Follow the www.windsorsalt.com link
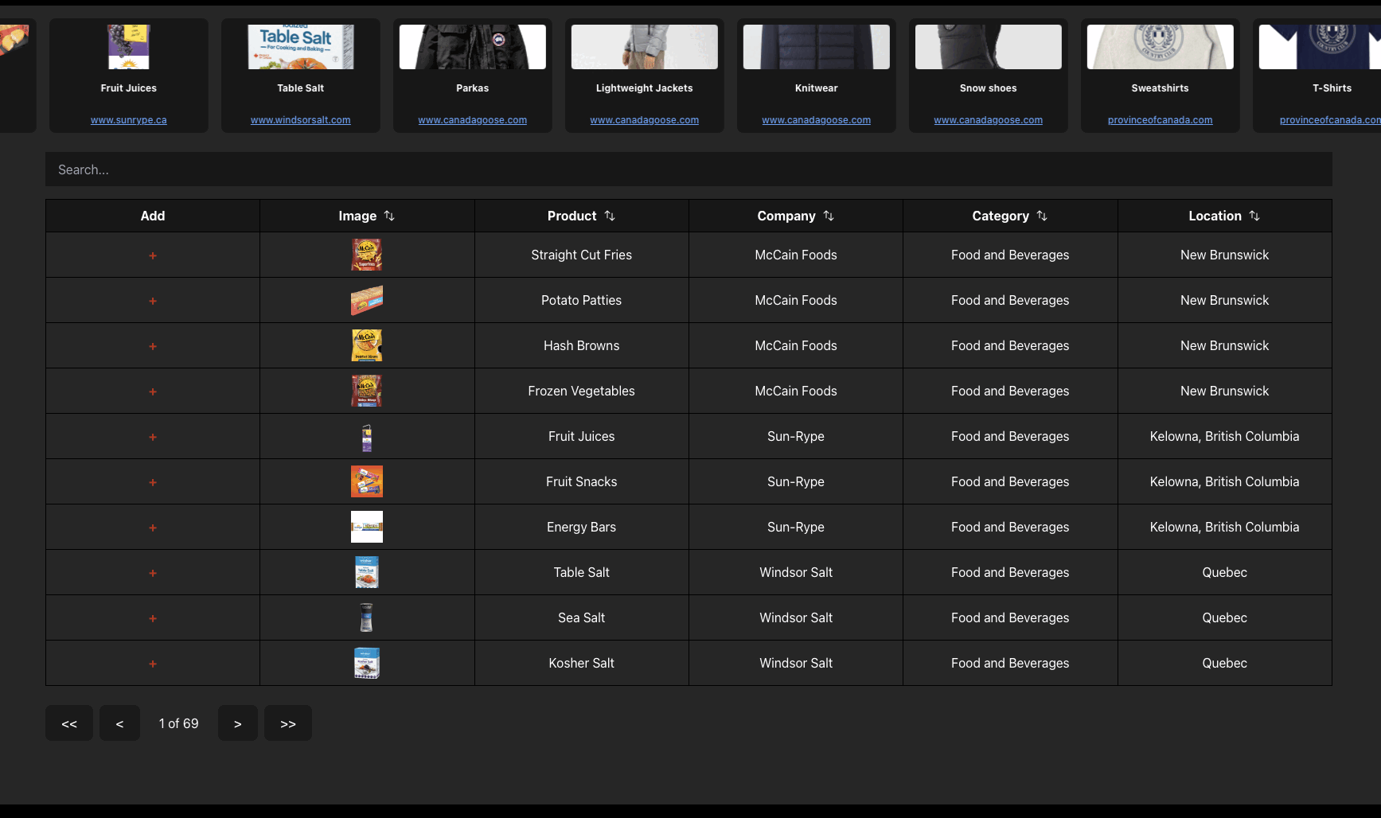Image resolution: width=1381 pixels, height=818 pixels. click(301, 120)
